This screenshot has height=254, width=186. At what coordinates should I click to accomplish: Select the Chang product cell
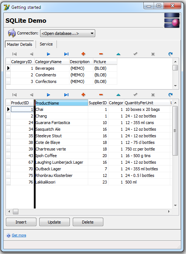(x=61, y=116)
